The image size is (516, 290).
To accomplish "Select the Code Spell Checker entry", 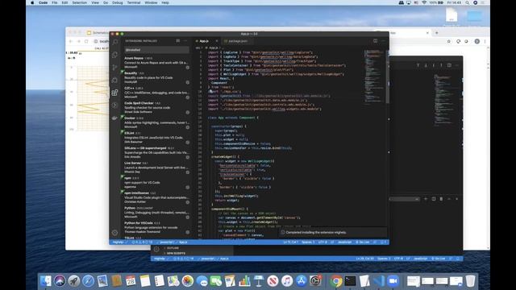I will coord(156,107).
